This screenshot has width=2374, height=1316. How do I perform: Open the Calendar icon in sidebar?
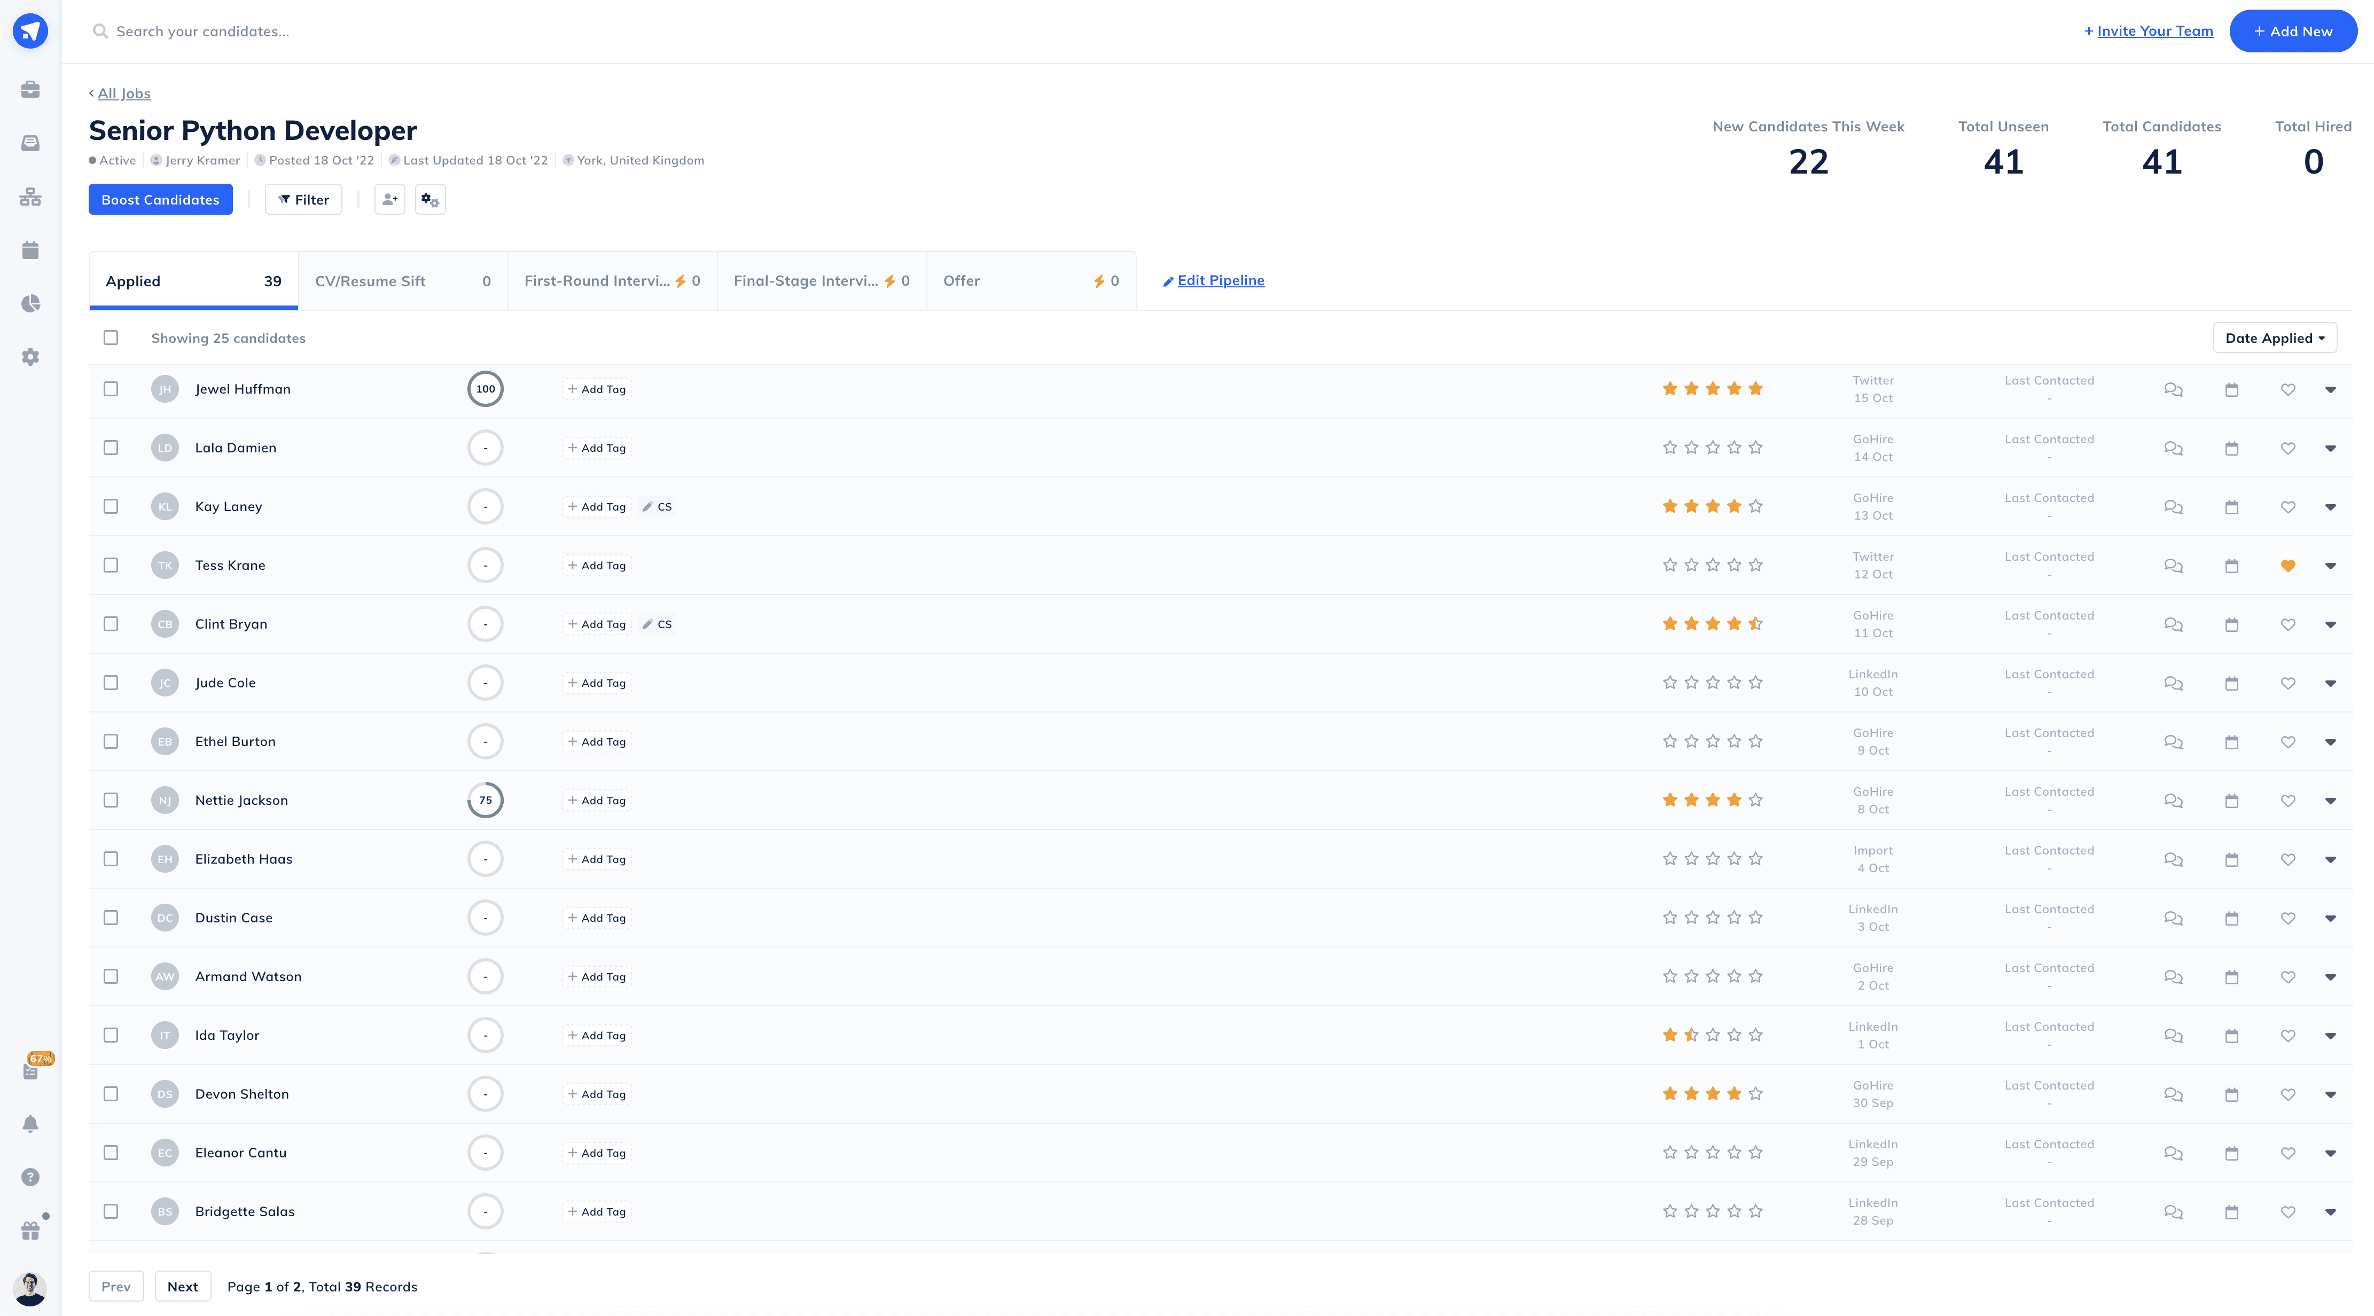click(x=30, y=249)
